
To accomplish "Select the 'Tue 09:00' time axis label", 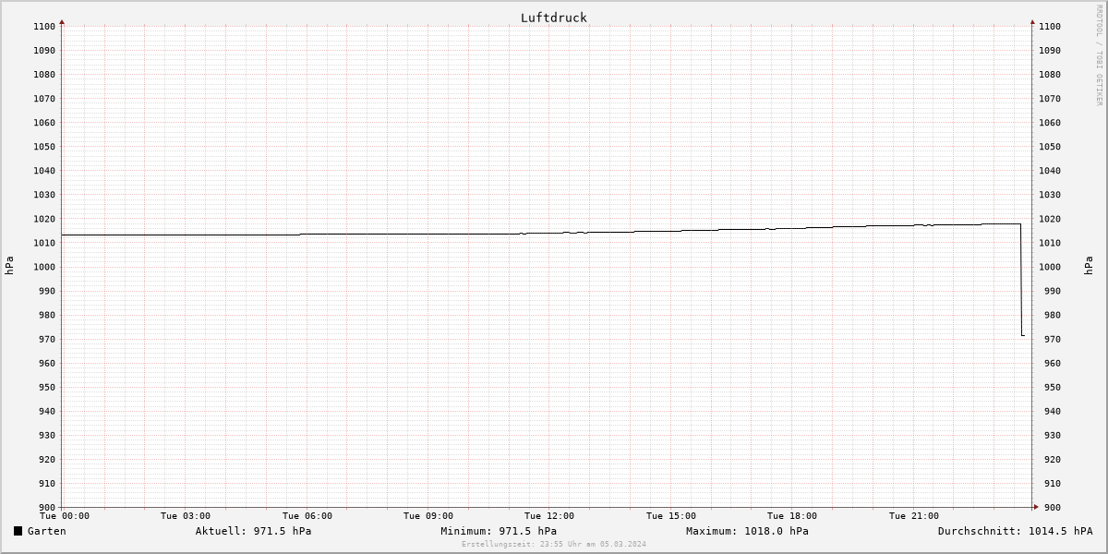I will tap(428, 516).
